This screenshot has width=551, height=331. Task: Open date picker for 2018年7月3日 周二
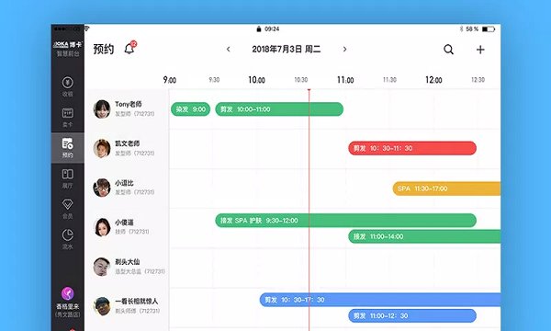tap(287, 50)
